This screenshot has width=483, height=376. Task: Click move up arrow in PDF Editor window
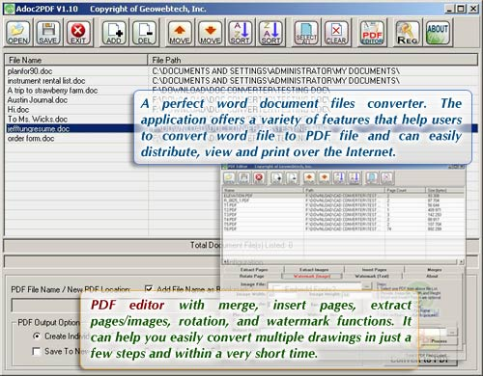(309, 177)
